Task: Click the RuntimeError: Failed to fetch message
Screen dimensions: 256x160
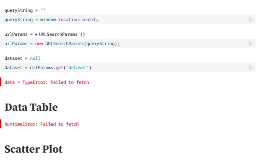Action: (x=42, y=124)
